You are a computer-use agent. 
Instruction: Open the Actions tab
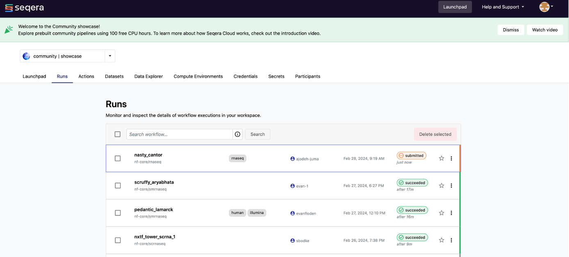[86, 77]
